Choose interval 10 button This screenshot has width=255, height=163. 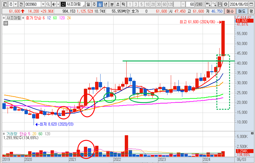tap(147, 4)
